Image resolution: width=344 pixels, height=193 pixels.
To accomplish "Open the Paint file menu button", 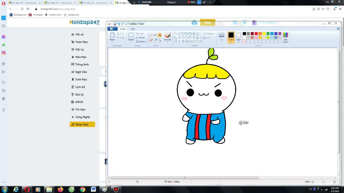I will tap(113, 29).
